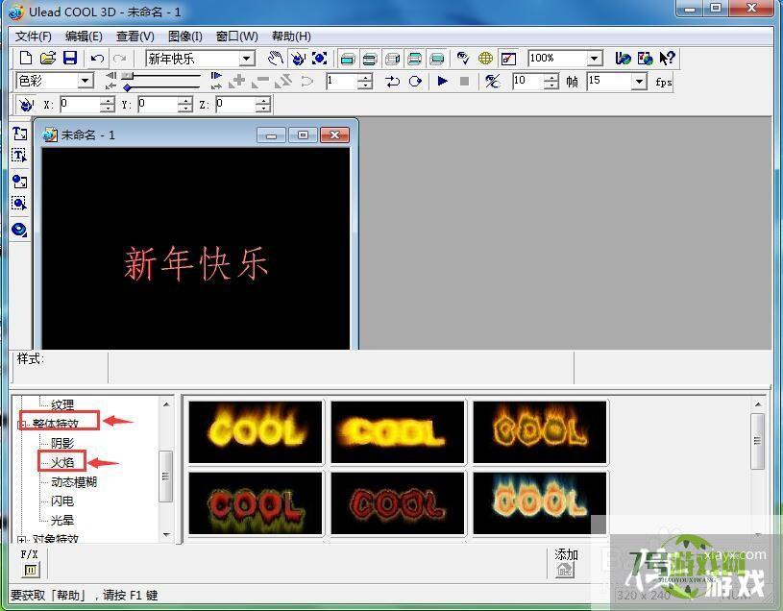Toggle the first face display icon
783x611 pixels.
click(347, 59)
